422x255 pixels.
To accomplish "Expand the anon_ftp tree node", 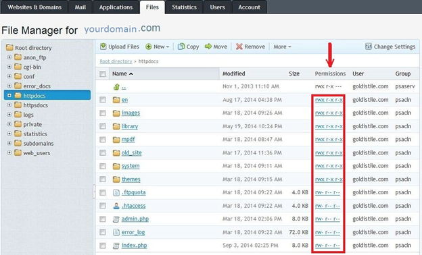I will tap(9, 57).
